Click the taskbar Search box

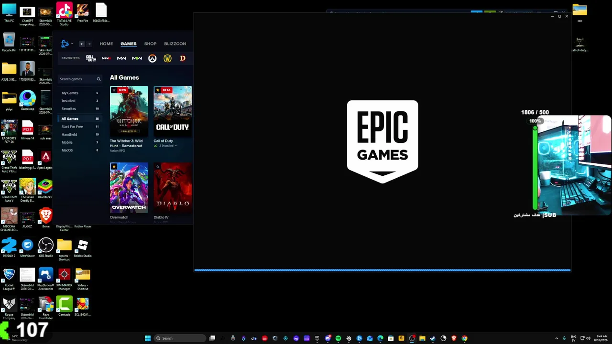tap(180, 338)
